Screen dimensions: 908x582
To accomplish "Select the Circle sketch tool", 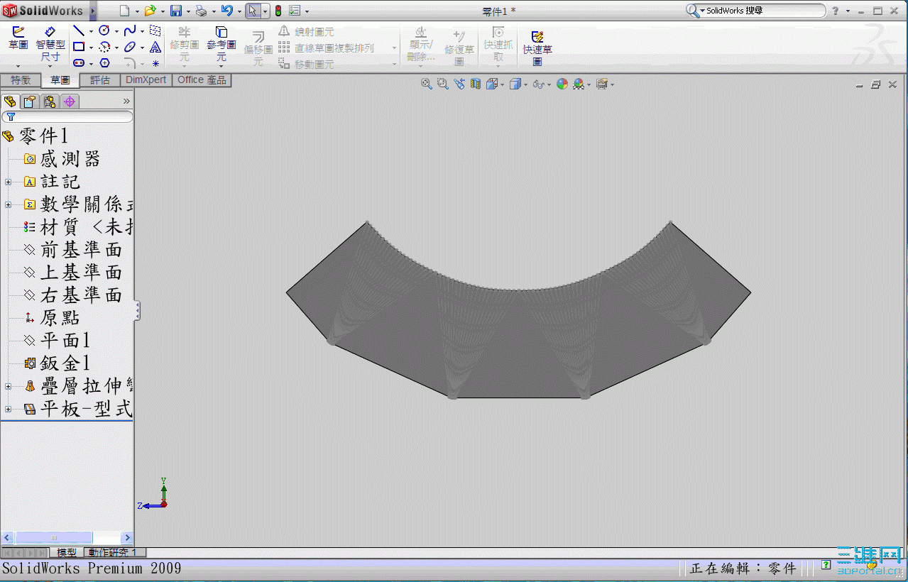I will [104, 31].
